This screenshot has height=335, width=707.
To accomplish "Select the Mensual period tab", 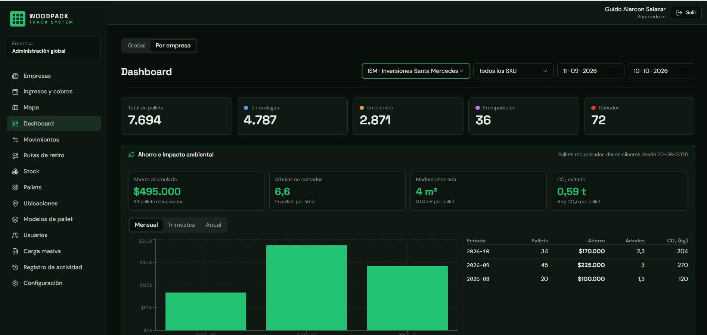I will coord(146,225).
